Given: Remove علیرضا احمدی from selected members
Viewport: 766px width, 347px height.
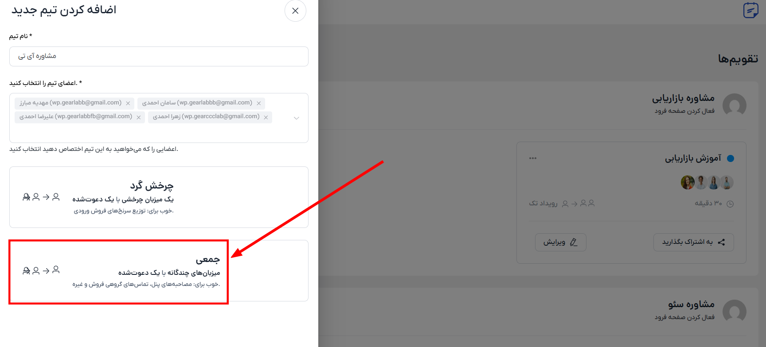Looking at the screenshot, I should click(139, 117).
